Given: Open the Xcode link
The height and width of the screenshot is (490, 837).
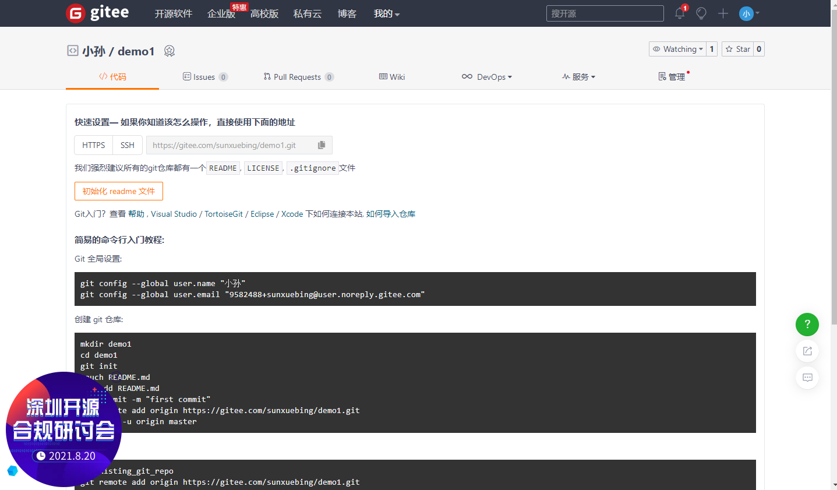Looking at the screenshot, I should coord(292,214).
